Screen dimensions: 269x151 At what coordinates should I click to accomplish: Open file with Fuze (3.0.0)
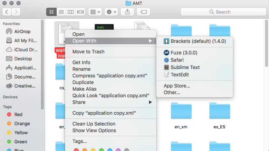tap(195, 53)
